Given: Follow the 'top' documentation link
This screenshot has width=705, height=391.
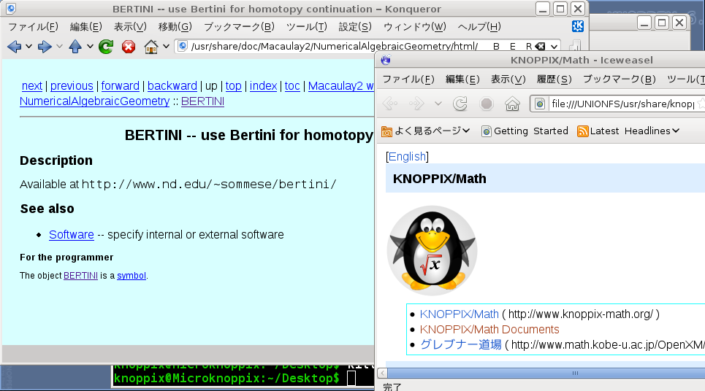Looking at the screenshot, I should [233, 86].
